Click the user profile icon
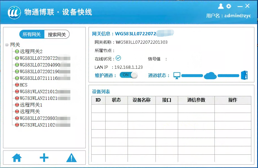Viewport: 258px width, 168px height. pos(221,6)
